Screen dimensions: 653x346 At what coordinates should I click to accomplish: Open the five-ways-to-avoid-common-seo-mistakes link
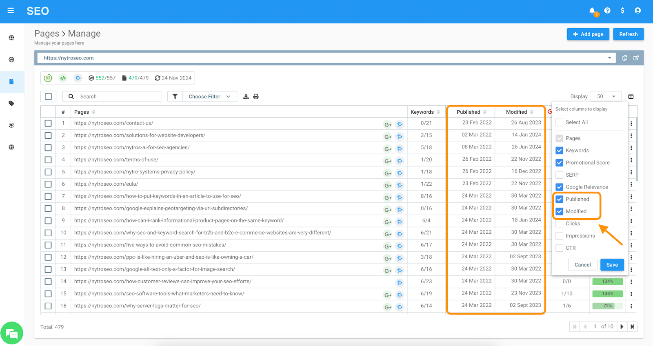150,245
